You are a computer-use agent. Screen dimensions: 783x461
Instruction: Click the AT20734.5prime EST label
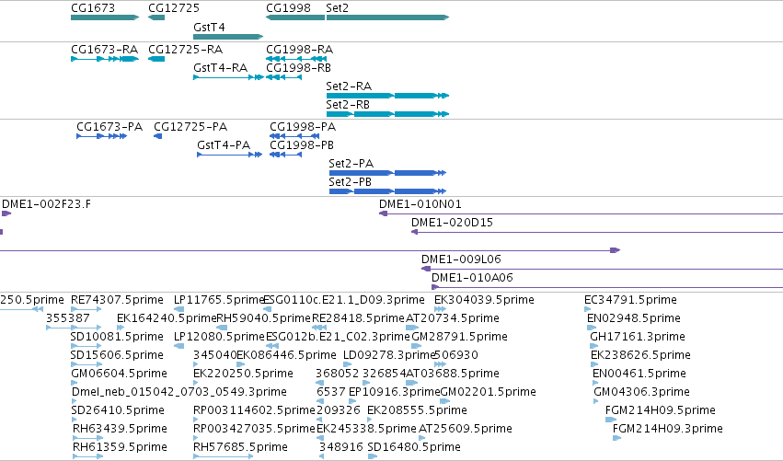453,318
